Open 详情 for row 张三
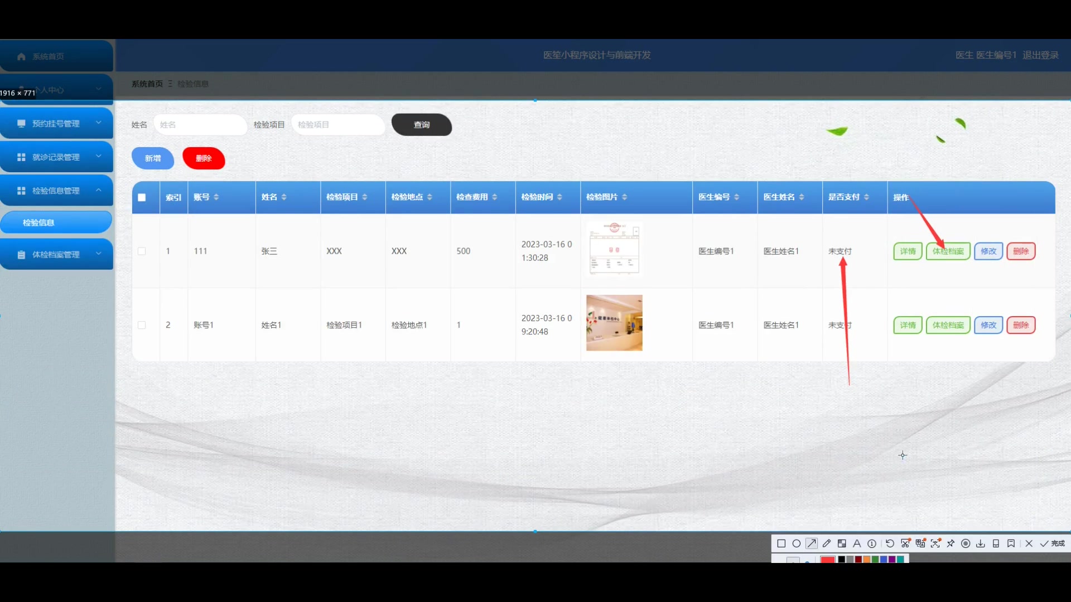 click(x=908, y=251)
